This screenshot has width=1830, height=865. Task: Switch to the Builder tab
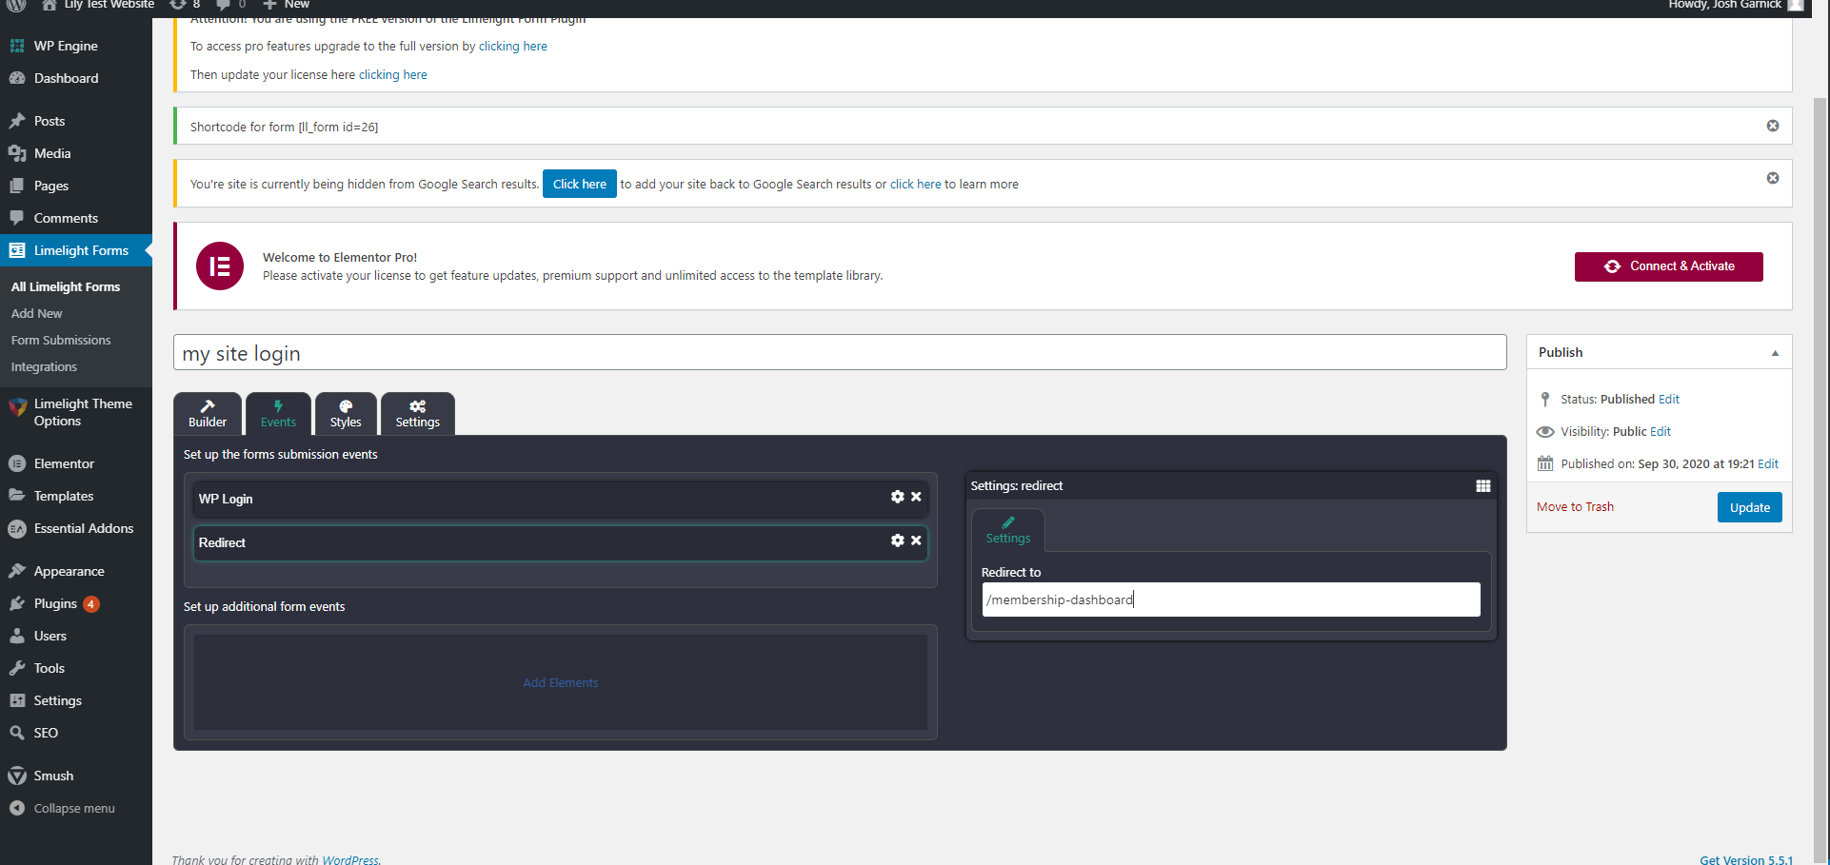point(208,414)
